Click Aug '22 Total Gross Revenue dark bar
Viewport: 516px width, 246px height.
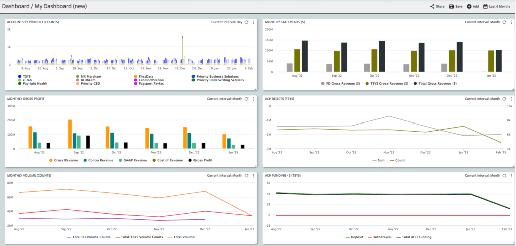point(305,56)
